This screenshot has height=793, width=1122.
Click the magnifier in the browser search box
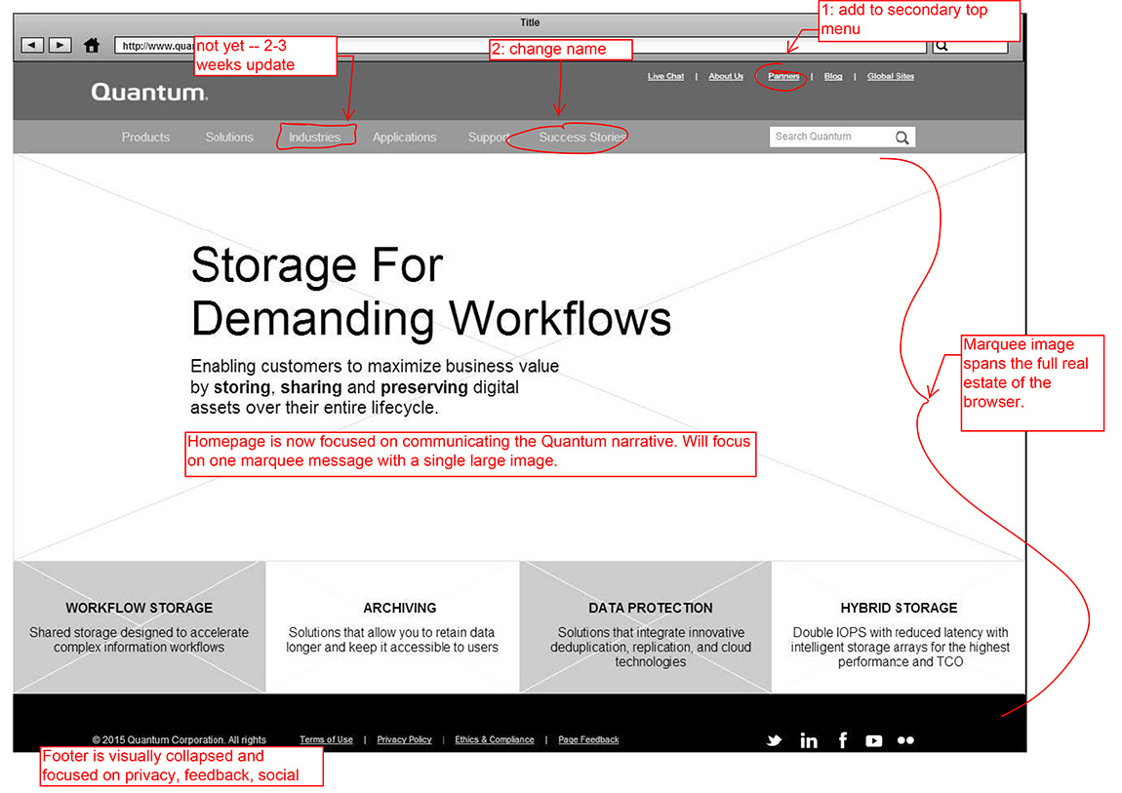[x=942, y=46]
